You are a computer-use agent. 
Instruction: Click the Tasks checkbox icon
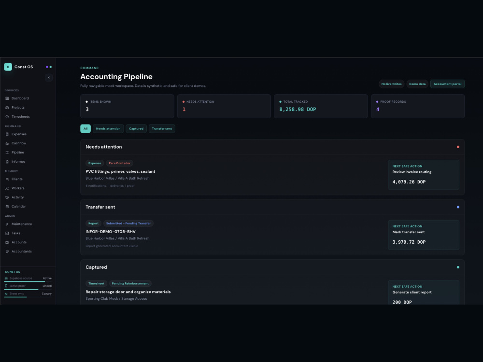[x=7, y=233]
